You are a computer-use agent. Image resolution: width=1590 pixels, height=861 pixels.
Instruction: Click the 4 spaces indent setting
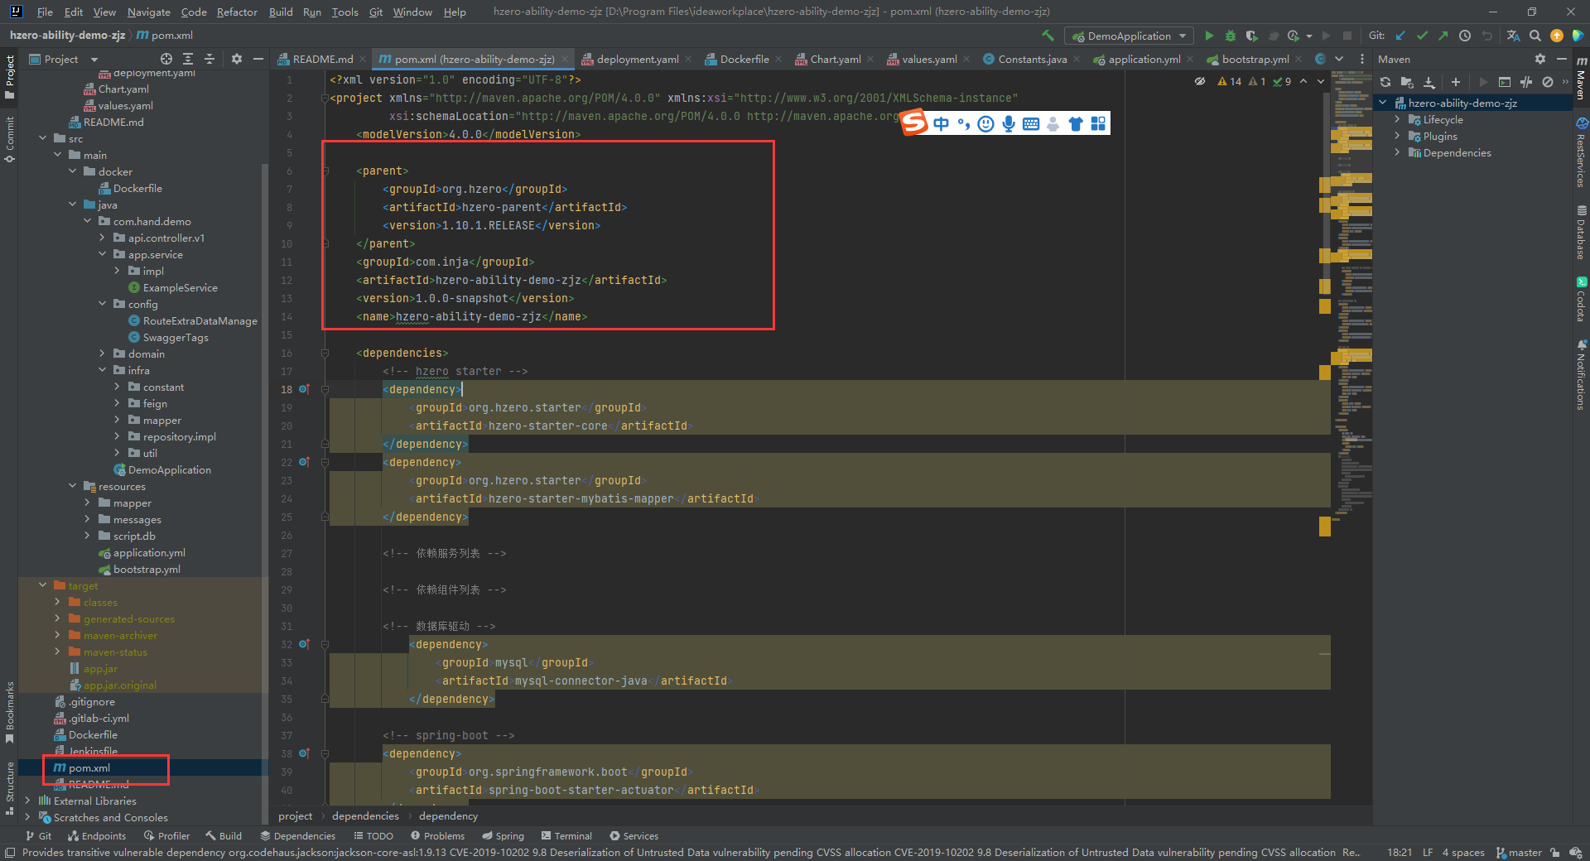click(x=1463, y=853)
